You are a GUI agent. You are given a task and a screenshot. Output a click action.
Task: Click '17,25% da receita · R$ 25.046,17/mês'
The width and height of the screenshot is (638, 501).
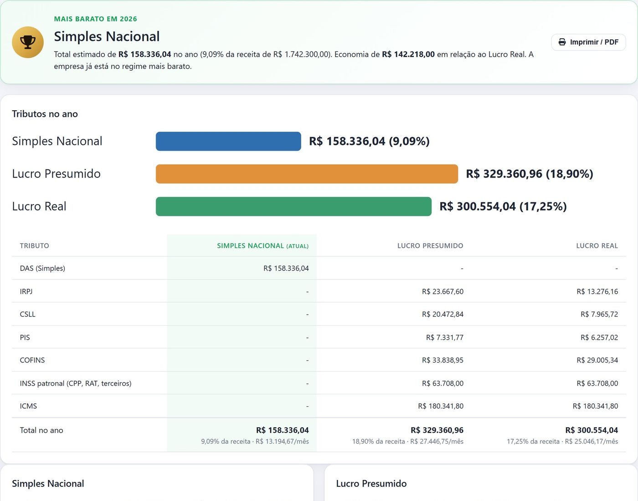point(562,441)
